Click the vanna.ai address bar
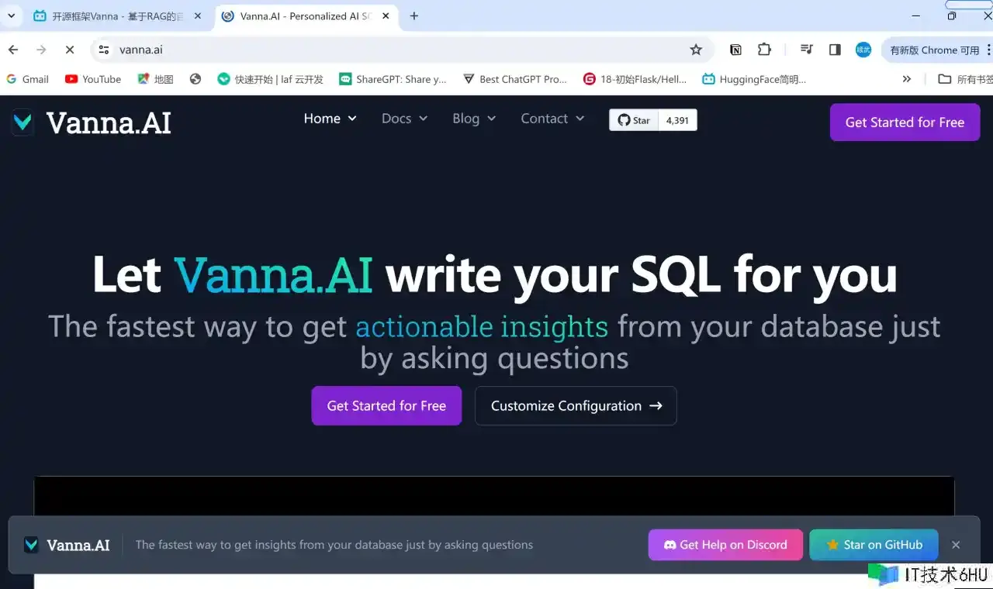993x589 pixels. coord(388,50)
